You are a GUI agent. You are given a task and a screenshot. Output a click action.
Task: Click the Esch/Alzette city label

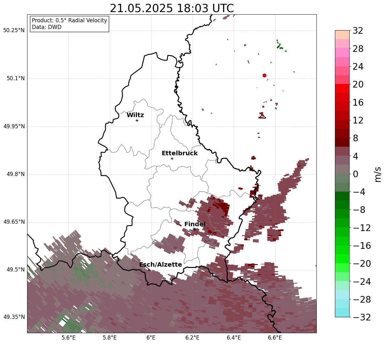tap(160, 264)
